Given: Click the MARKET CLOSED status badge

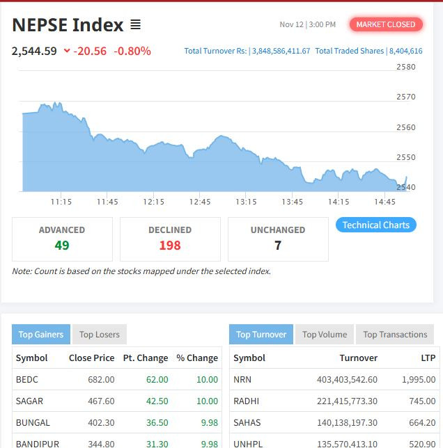Looking at the screenshot, I should pos(385,24).
